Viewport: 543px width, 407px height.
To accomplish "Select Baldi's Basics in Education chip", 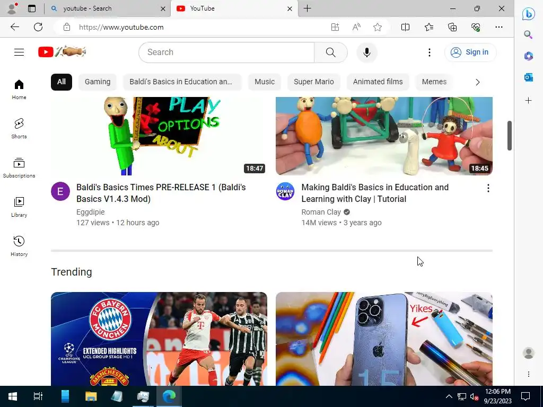I will (x=182, y=82).
